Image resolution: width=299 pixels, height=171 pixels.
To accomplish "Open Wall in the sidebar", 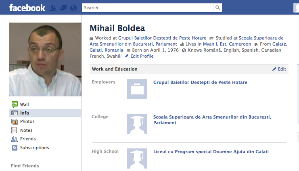I will click(x=24, y=104).
